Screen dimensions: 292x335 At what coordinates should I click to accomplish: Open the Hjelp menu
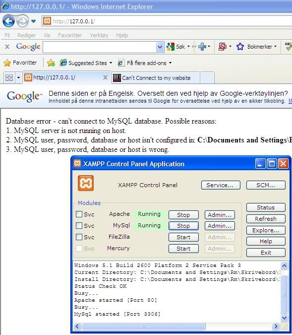[122, 35]
